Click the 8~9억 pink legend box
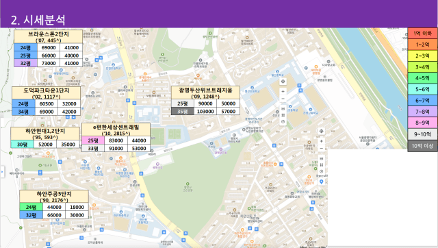 coord(422,123)
